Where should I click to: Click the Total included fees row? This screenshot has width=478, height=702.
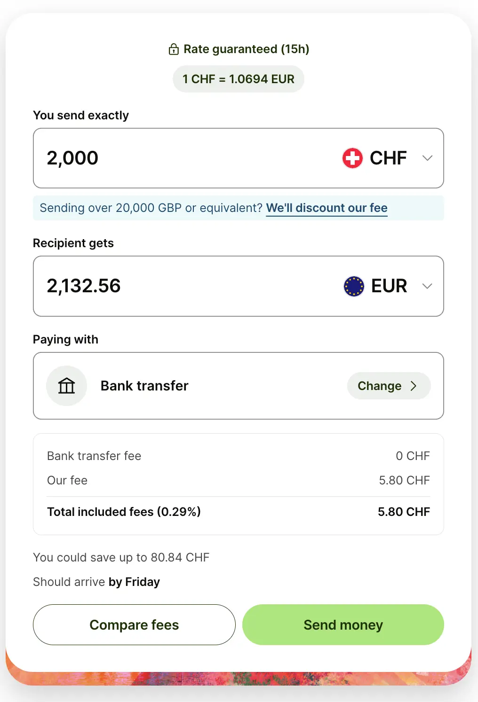click(239, 512)
